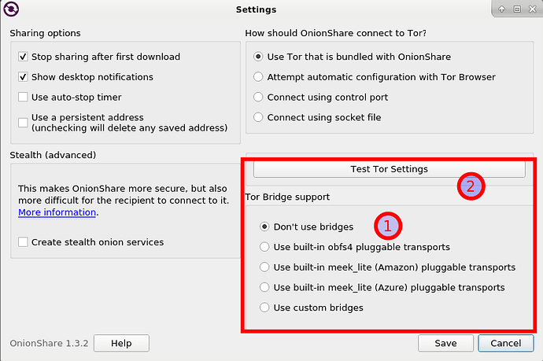The width and height of the screenshot is (543, 361).
Task: Open the More information link
Action: pos(57,213)
